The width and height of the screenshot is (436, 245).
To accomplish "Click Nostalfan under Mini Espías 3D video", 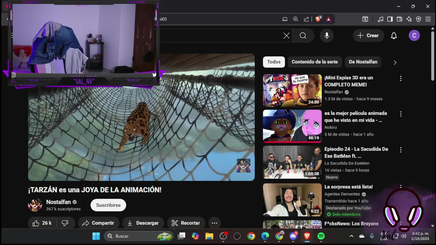I will coord(333,92).
